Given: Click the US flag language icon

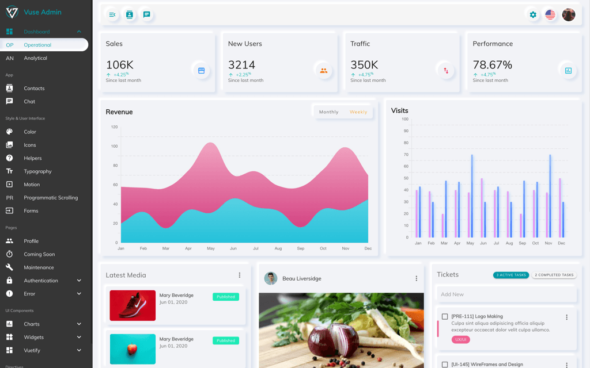Looking at the screenshot, I should [550, 15].
